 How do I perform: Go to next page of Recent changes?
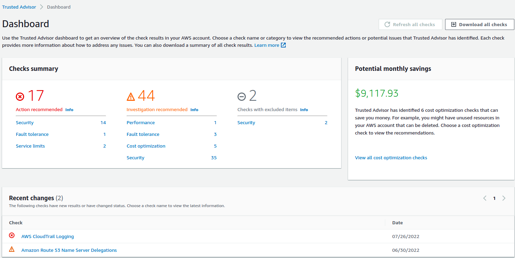coord(504,198)
